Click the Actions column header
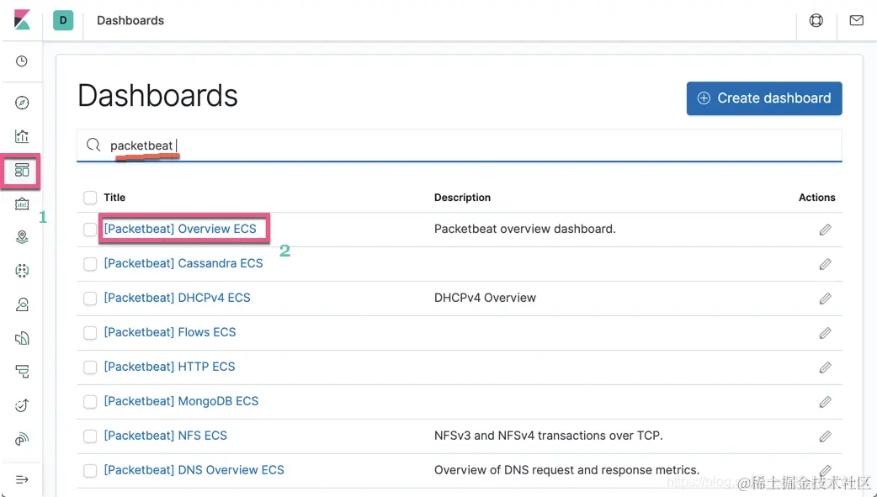The height and width of the screenshot is (497, 877). (817, 198)
